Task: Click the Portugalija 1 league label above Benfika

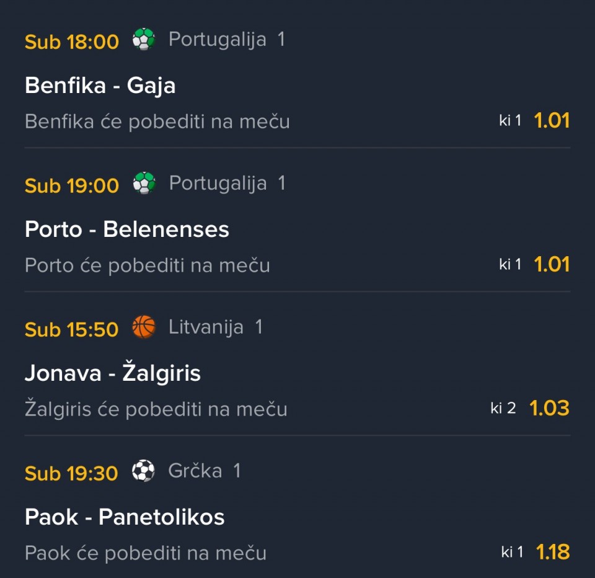Action: (226, 40)
